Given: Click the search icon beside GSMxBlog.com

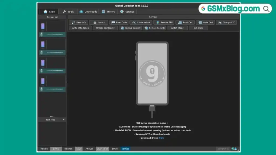Looking at the screenshot, I should (x=266, y=9).
